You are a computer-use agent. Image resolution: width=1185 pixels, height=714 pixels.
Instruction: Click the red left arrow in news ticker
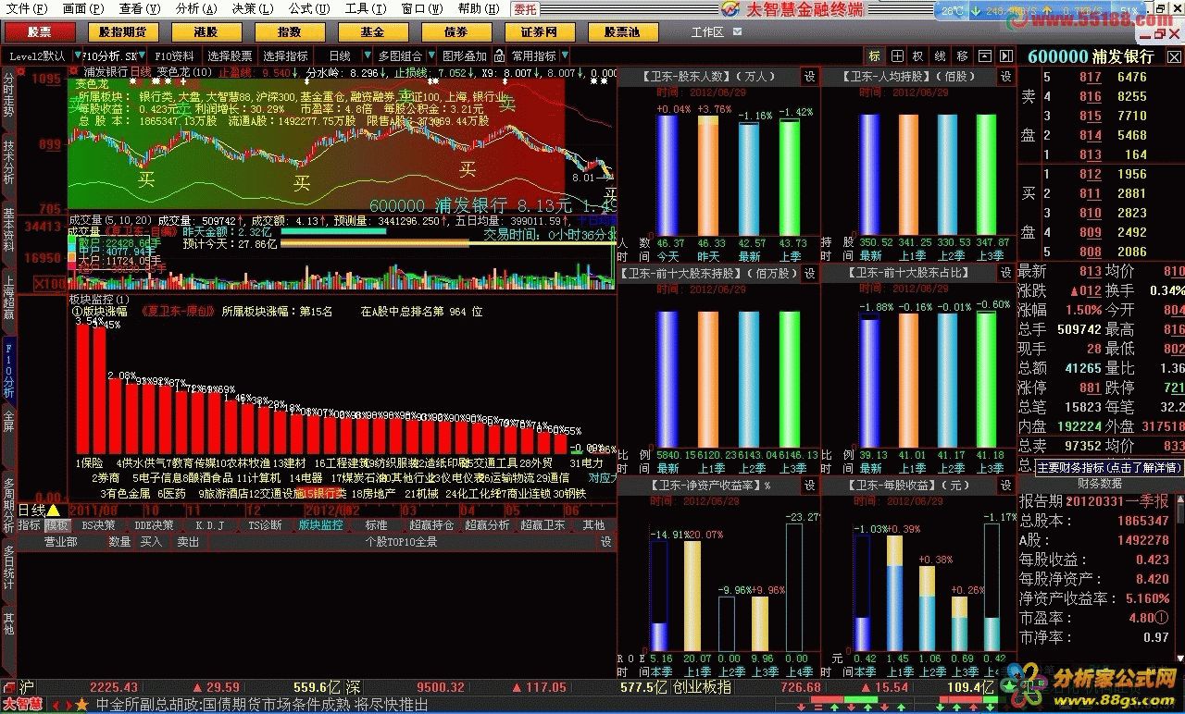(x=55, y=706)
